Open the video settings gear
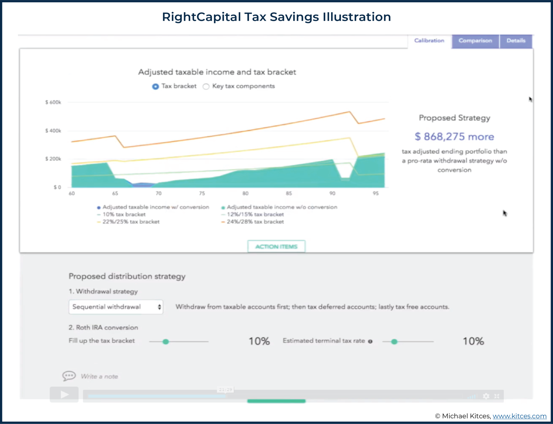Image resolution: width=553 pixels, height=424 pixels. (486, 396)
